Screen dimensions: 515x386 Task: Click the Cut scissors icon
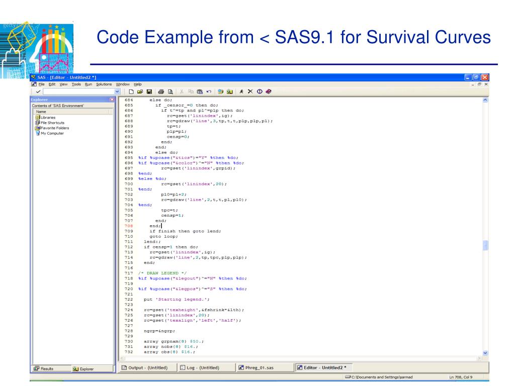(x=182, y=91)
